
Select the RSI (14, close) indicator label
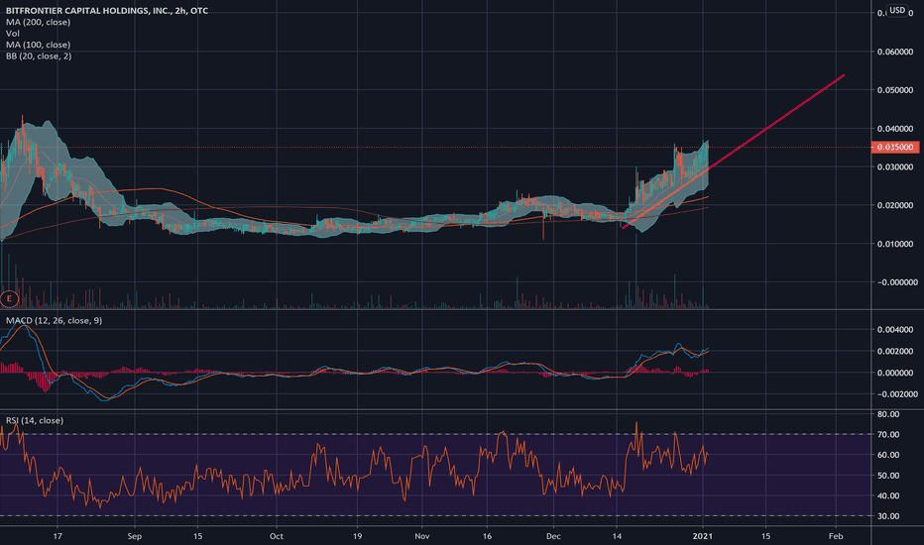point(35,420)
